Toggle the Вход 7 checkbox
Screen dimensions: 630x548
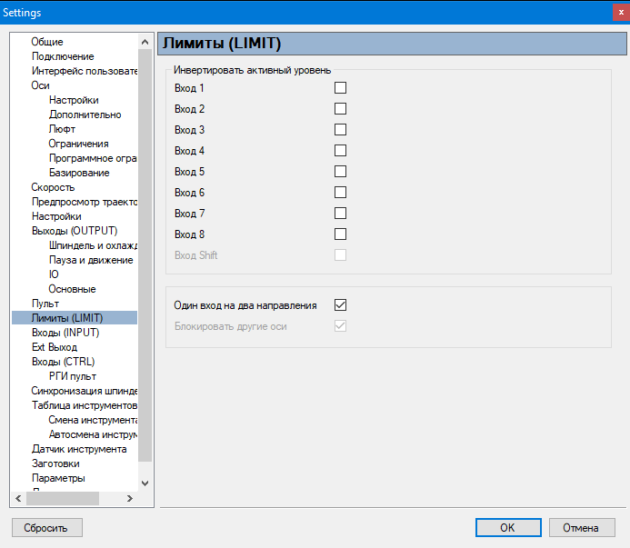pos(340,213)
